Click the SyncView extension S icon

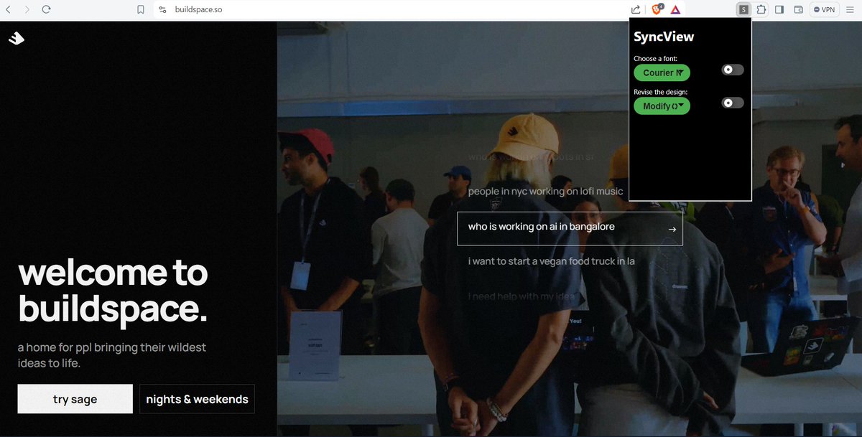point(743,9)
